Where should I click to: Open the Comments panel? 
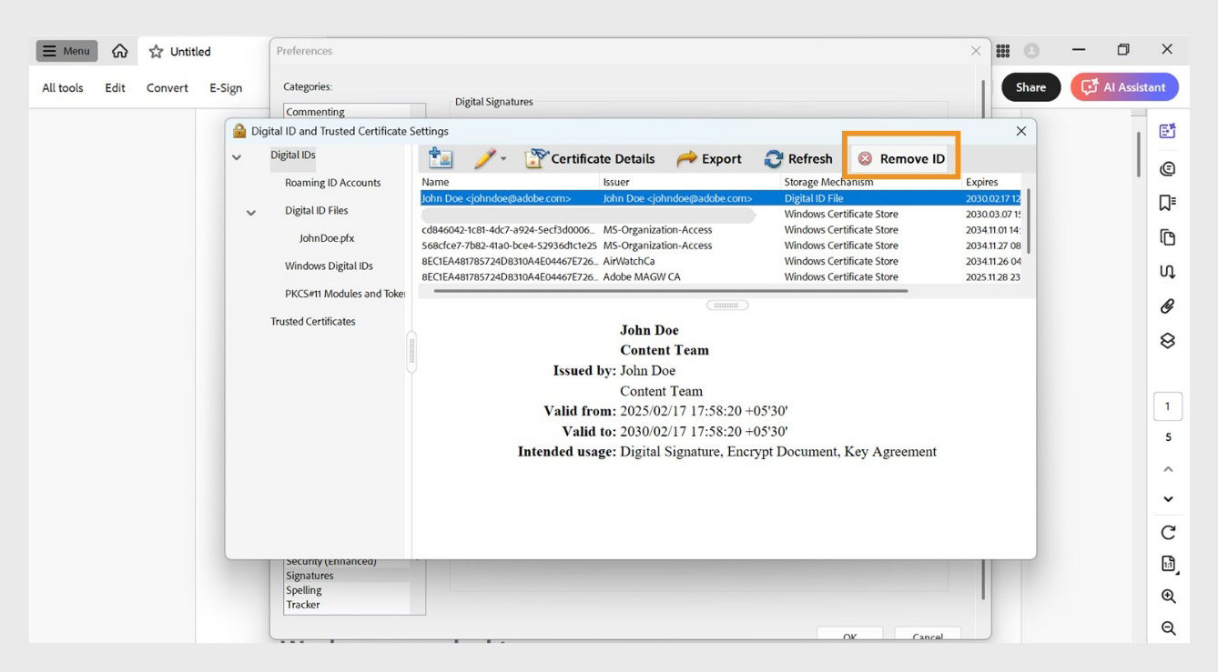pyautogui.click(x=1169, y=168)
